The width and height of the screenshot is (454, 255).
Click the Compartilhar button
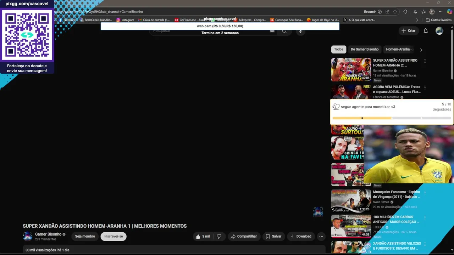click(x=244, y=237)
